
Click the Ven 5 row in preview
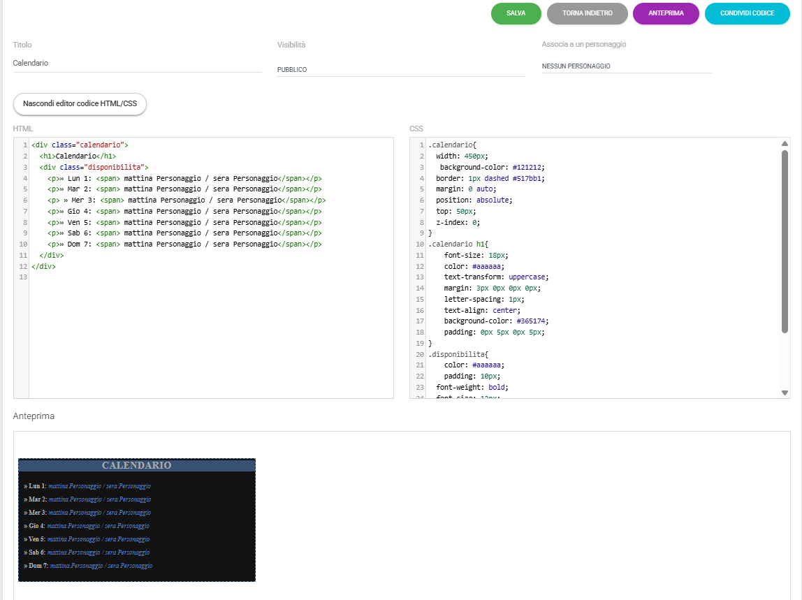(87, 539)
